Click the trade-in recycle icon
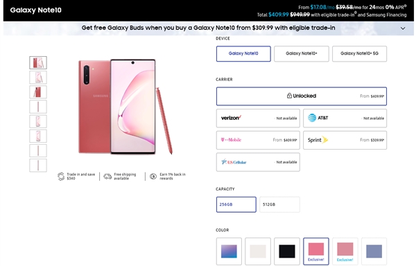This screenshot has width=416, height=266. click(61, 177)
